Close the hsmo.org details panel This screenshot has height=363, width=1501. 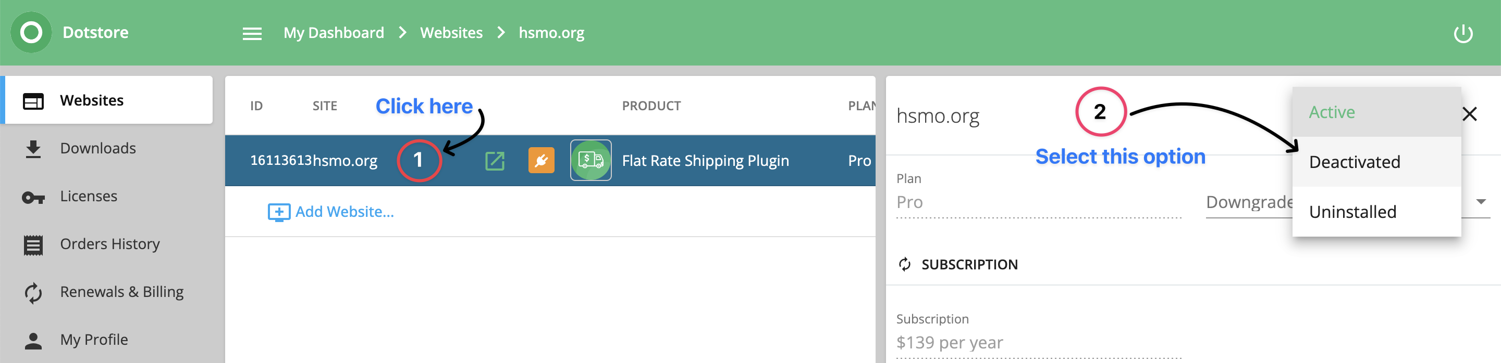tap(1470, 114)
